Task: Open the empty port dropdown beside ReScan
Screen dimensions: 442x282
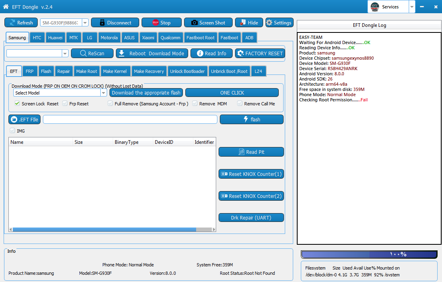Action: click(x=65, y=53)
